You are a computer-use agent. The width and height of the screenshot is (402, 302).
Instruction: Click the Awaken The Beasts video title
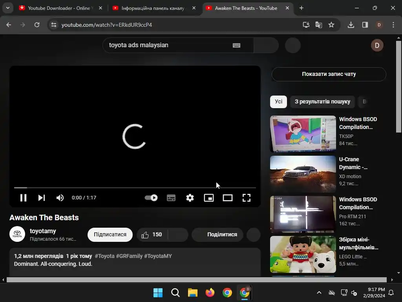[44, 217]
